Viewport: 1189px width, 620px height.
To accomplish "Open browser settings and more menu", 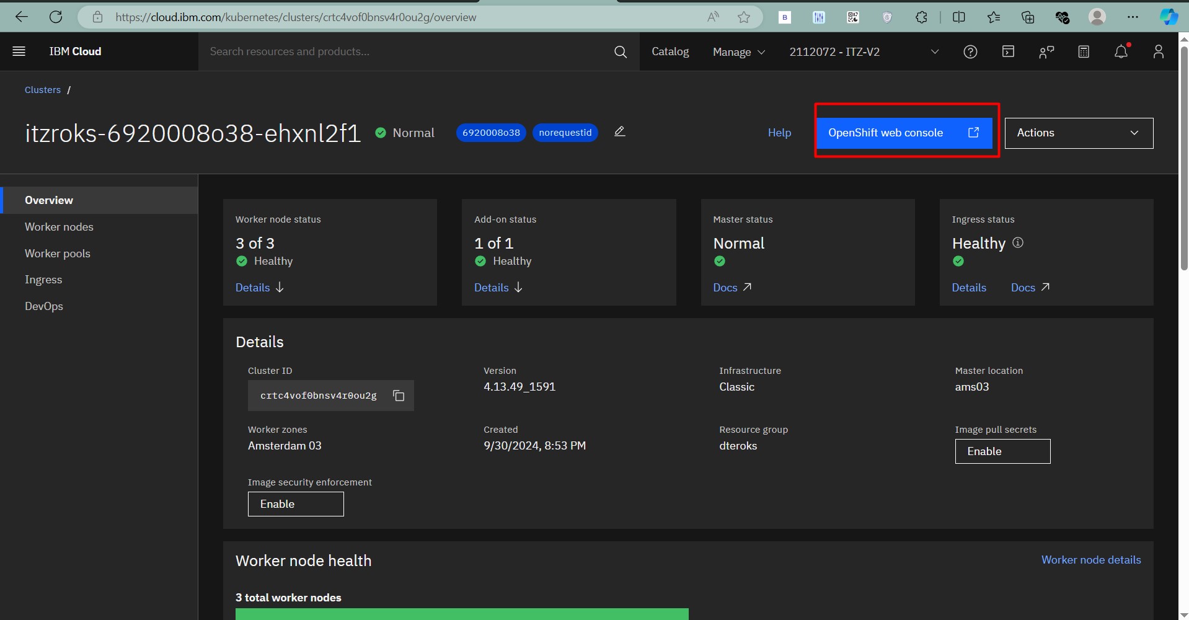I will [1133, 17].
